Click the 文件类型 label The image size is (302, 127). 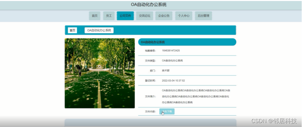pos(150,61)
